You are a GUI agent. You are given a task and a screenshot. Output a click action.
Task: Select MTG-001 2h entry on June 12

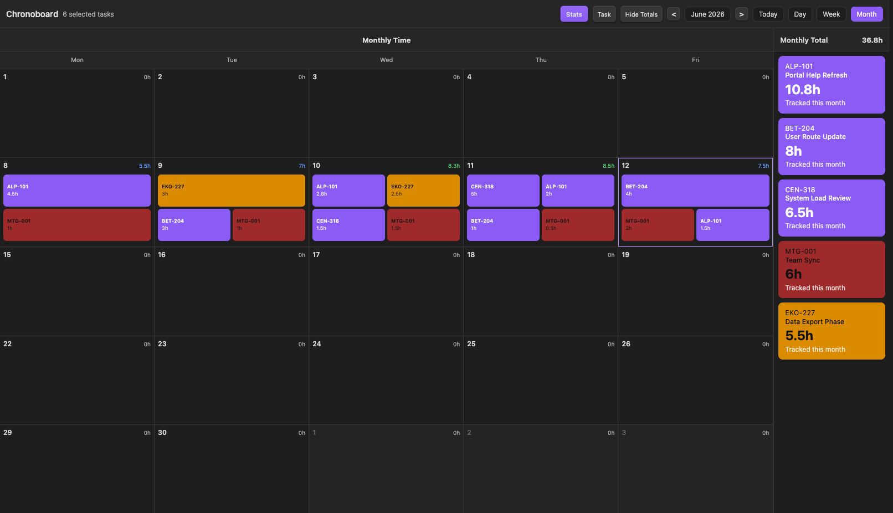point(658,225)
